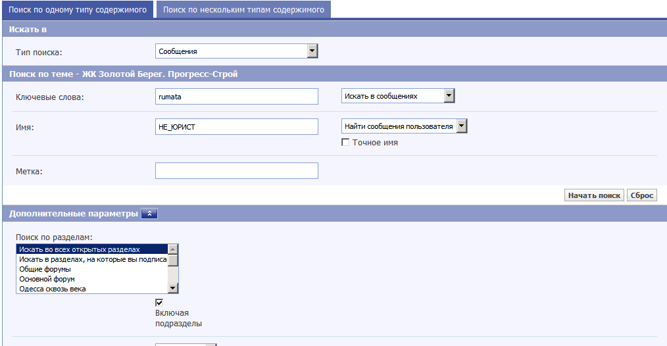Click the Ключевые слова input field
The image size is (667, 346).
[236, 97]
